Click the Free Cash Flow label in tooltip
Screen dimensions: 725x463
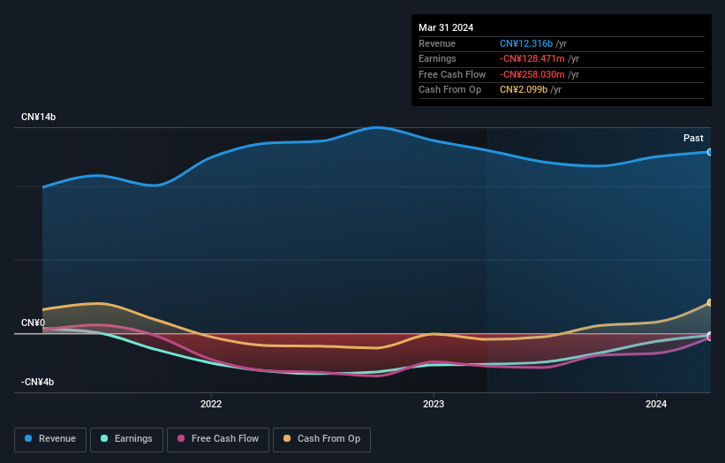[x=452, y=74]
